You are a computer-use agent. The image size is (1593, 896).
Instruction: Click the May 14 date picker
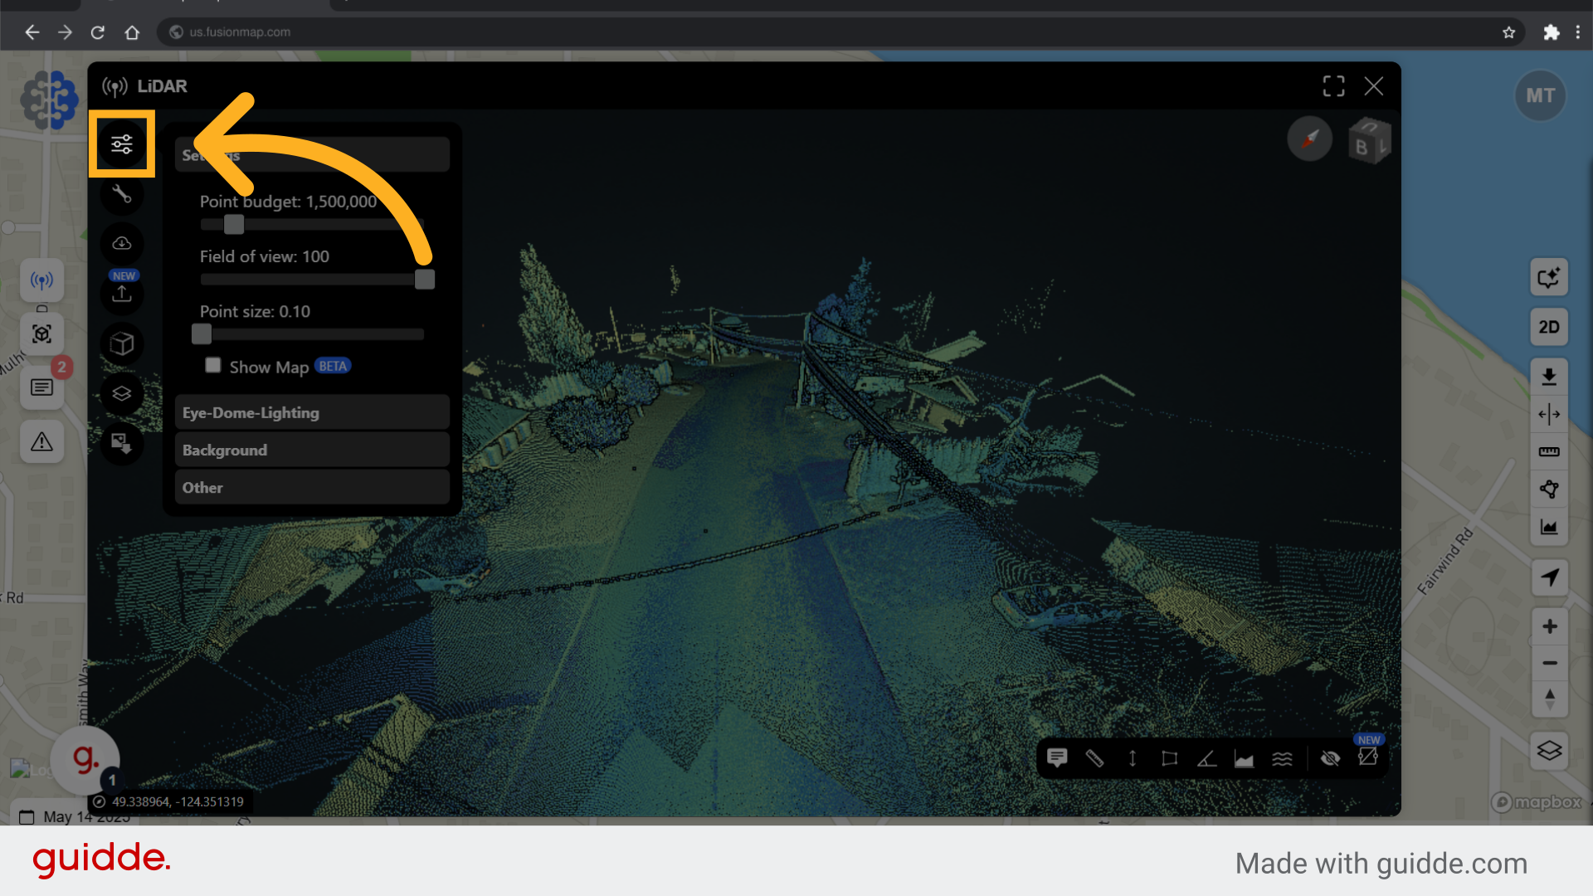(75, 816)
